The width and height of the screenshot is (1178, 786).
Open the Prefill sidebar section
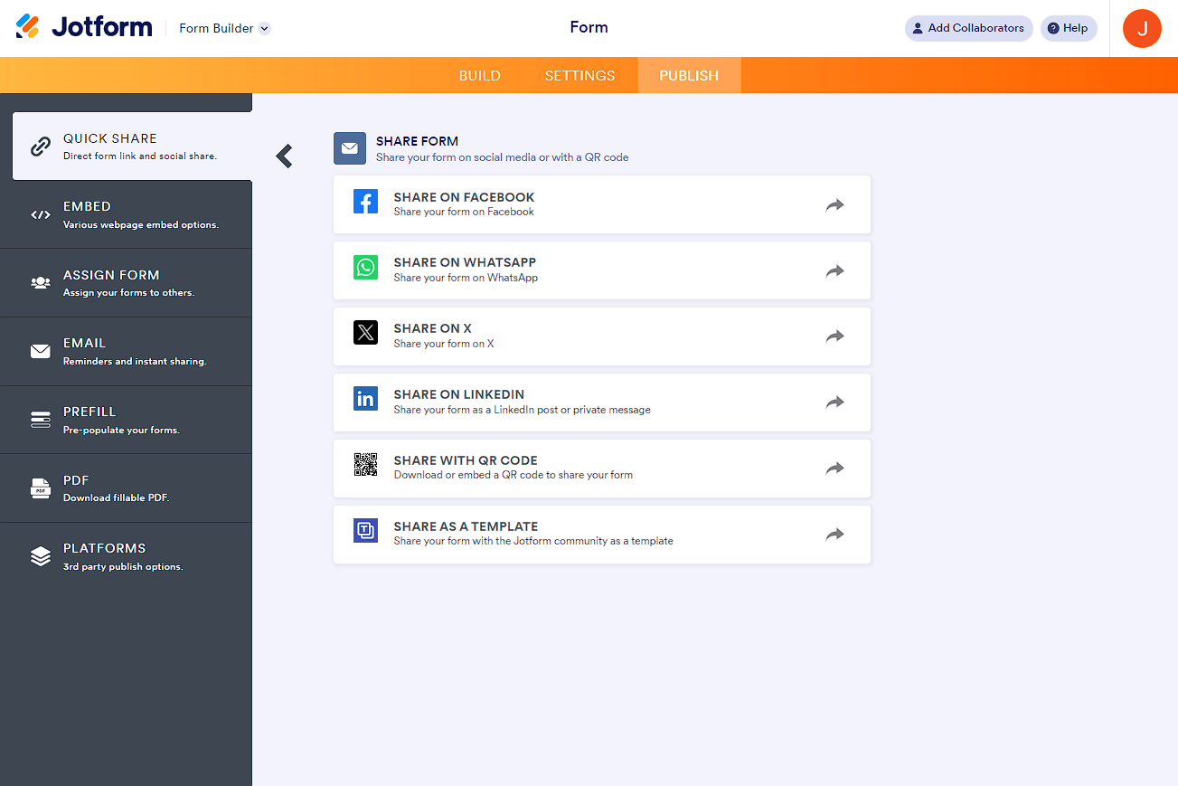(126, 420)
